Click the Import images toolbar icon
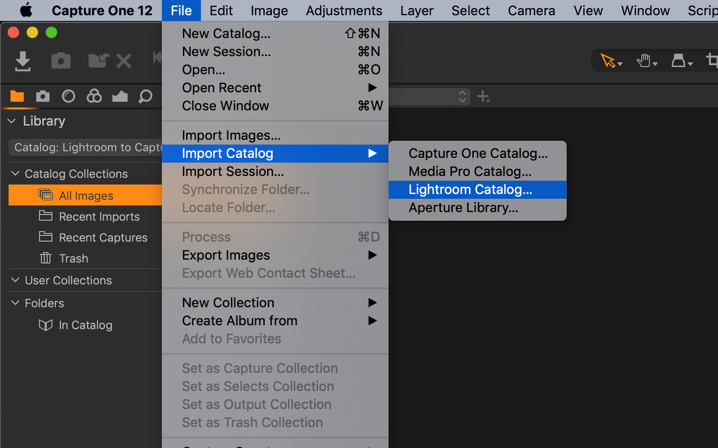The image size is (718, 448). [22, 61]
